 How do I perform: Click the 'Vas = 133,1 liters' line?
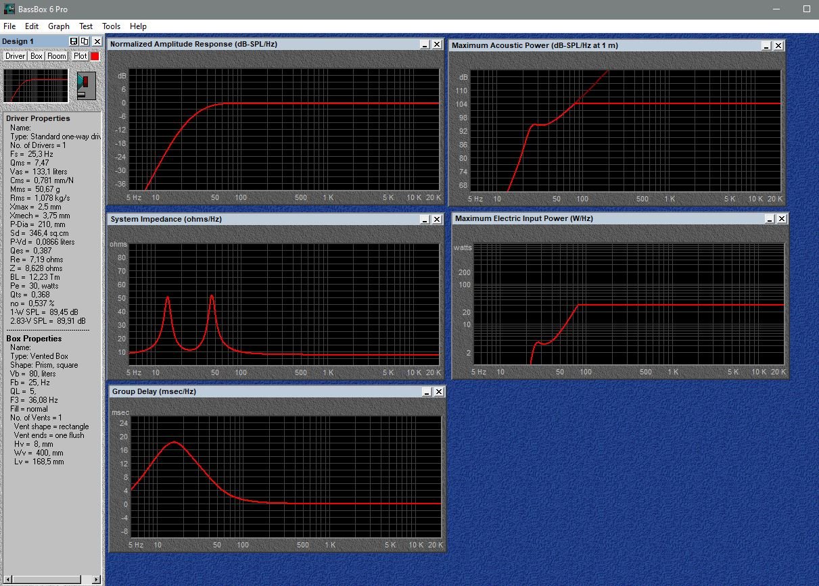pyautogui.click(x=39, y=172)
